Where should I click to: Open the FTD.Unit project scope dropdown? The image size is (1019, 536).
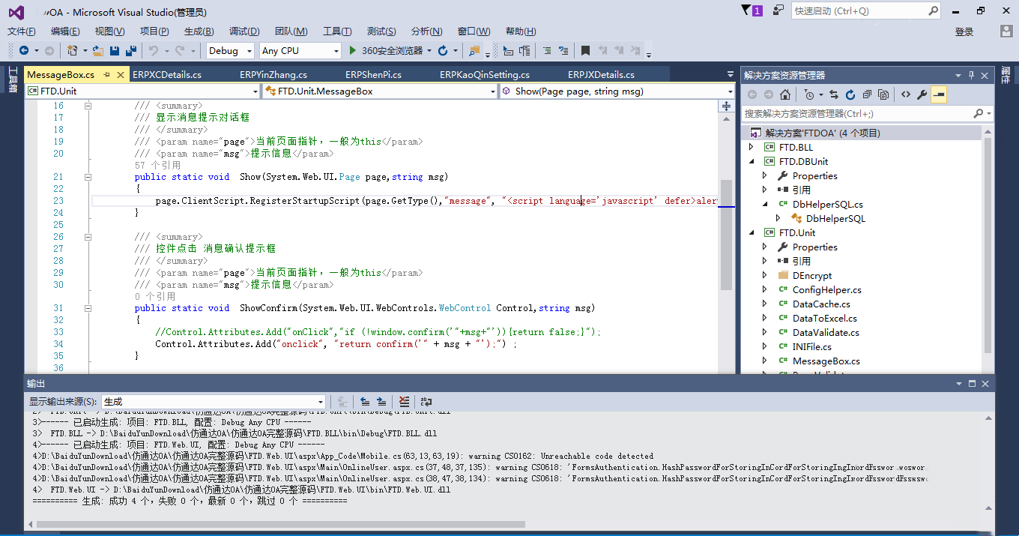pyautogui.click(x=142, y=91)
